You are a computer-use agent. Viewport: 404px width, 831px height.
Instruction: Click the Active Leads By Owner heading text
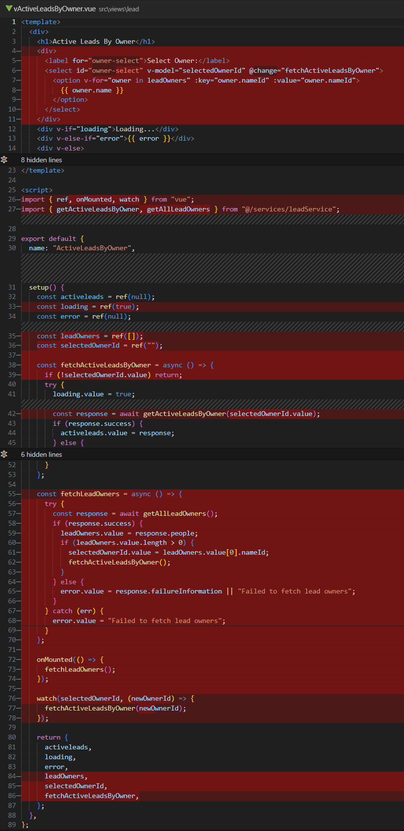click(x=94, y=41)
